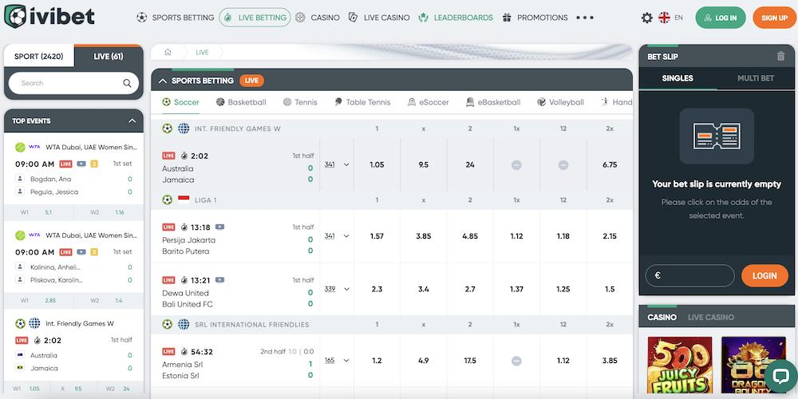The height and width of the screenshot is (399, 798).
Task: Collapse the Top Events panel
Action: (132, 121)
